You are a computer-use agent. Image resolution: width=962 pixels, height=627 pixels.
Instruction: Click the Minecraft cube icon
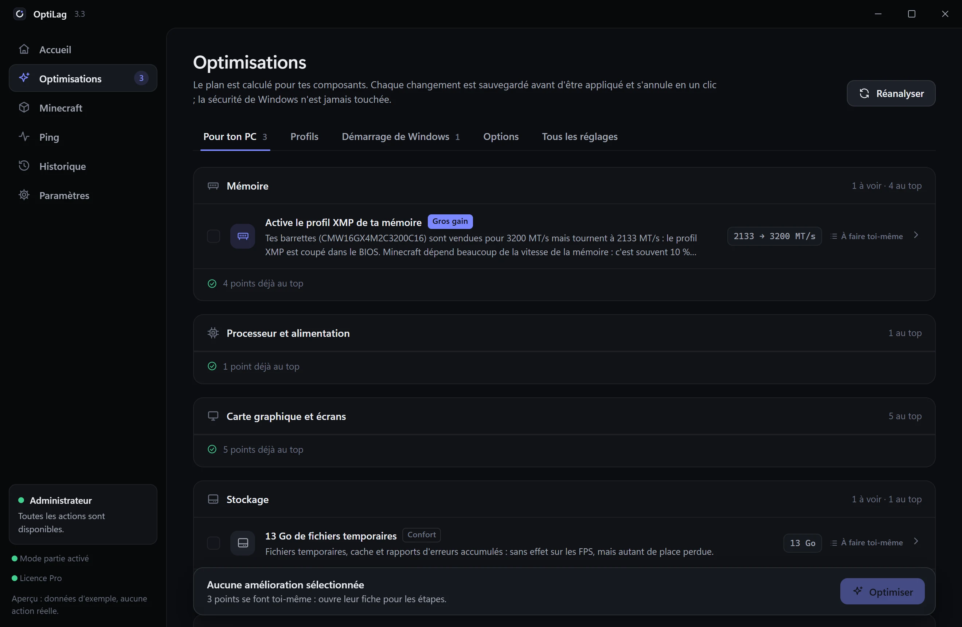[24, 108]
